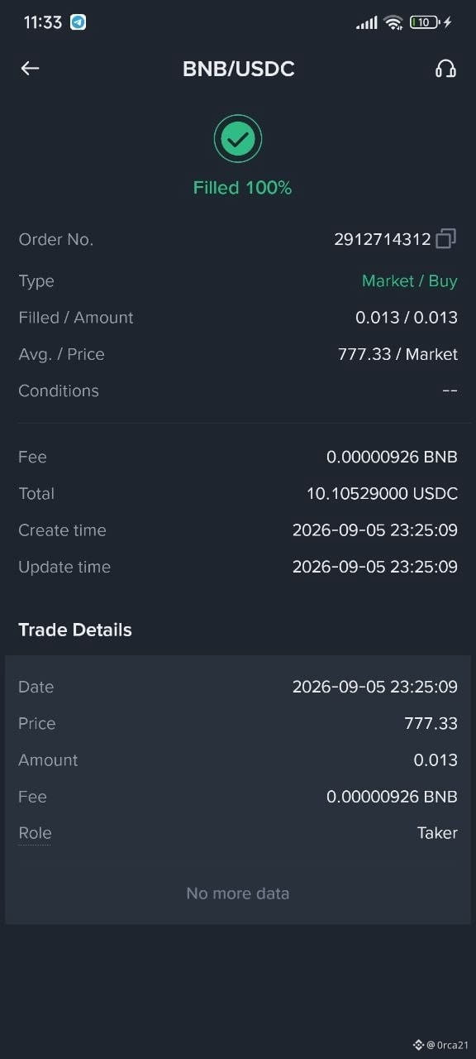Tap the Role label with dotted underline
This screenshot has width=476, height=1059.
(x=35, y=833)
